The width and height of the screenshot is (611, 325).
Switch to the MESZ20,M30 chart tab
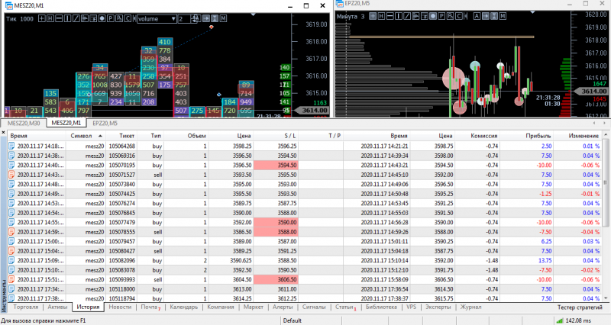[24, 123]
